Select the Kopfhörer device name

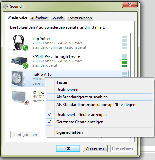click(41, 39)
